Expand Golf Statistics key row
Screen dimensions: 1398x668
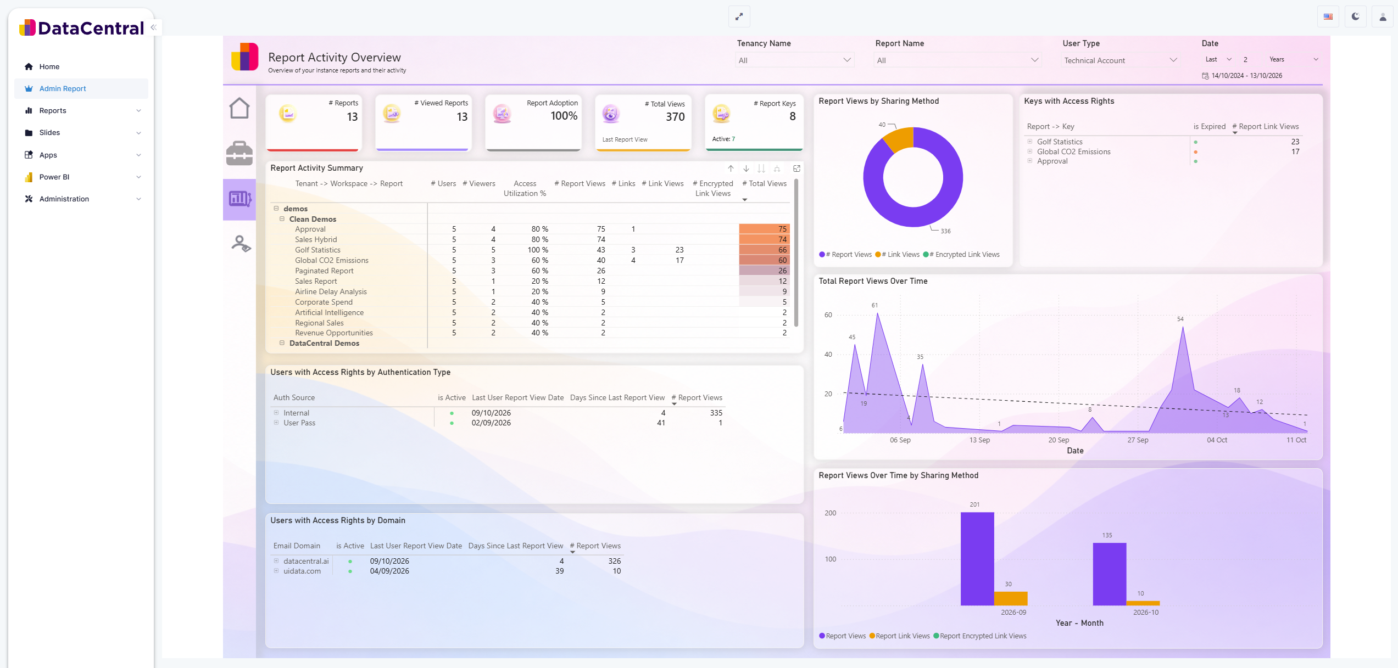1030,142
